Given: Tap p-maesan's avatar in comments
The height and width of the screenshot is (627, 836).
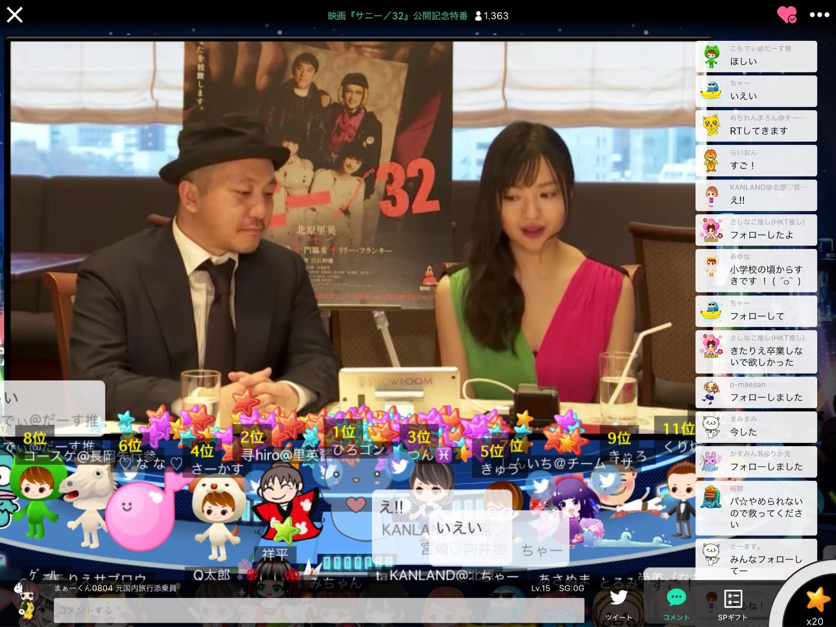Looking at the screenshot, I should click(711, 393).
